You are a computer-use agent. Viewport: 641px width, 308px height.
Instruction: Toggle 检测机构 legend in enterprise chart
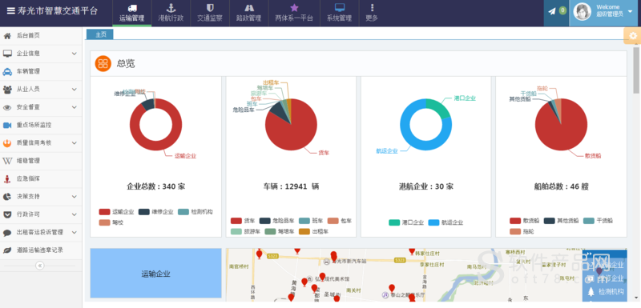[195, 212]
